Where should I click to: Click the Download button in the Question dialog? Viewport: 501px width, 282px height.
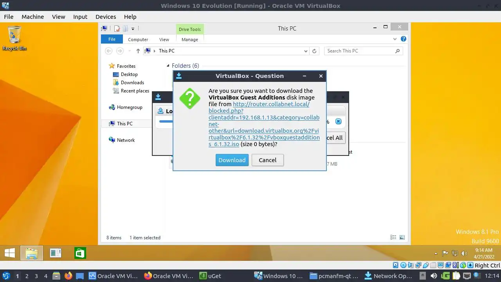point(232,160)
